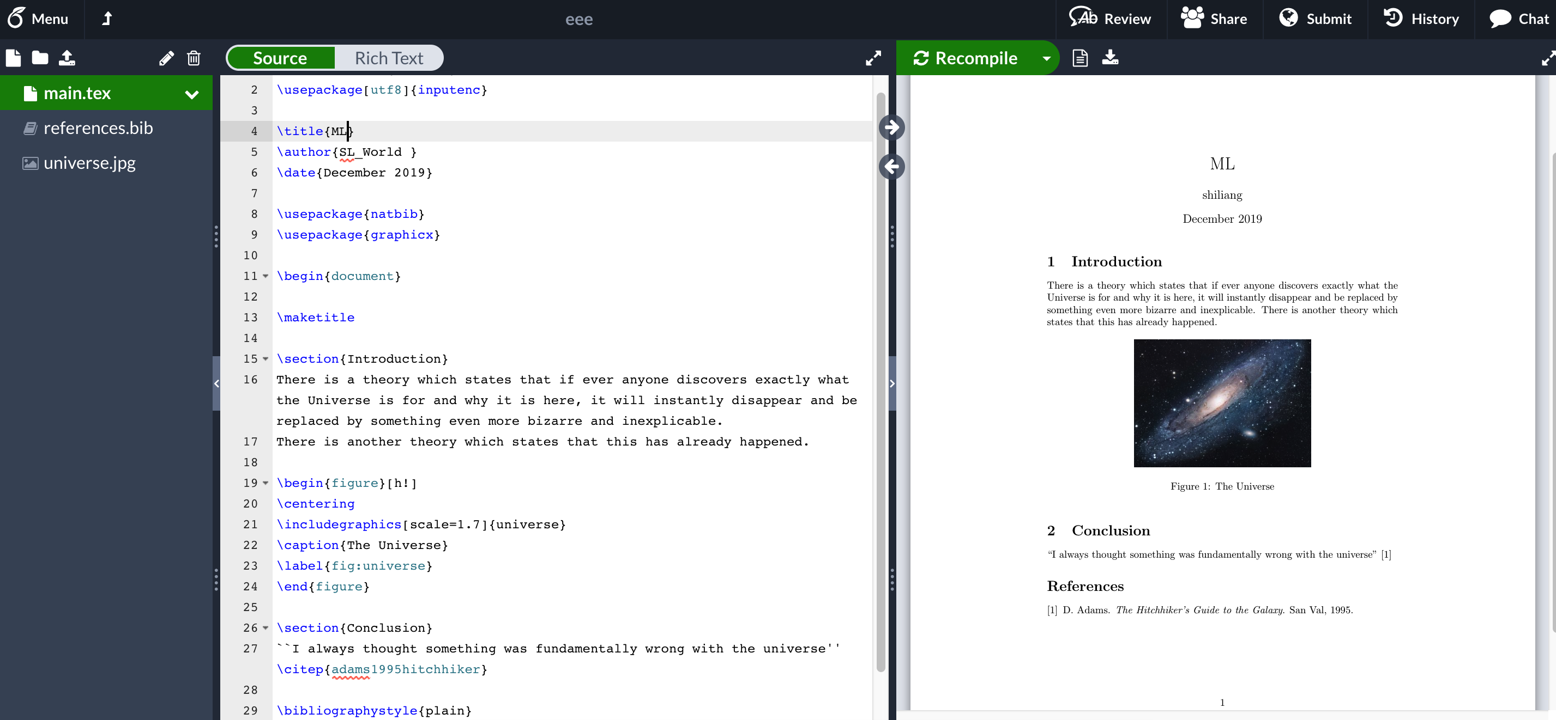Open the project History
This screenshot has width=1556, height=720.
click(x=1421, y=19)
